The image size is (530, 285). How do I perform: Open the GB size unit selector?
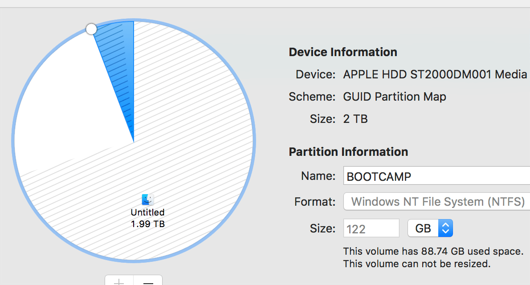tap(430, 228)
